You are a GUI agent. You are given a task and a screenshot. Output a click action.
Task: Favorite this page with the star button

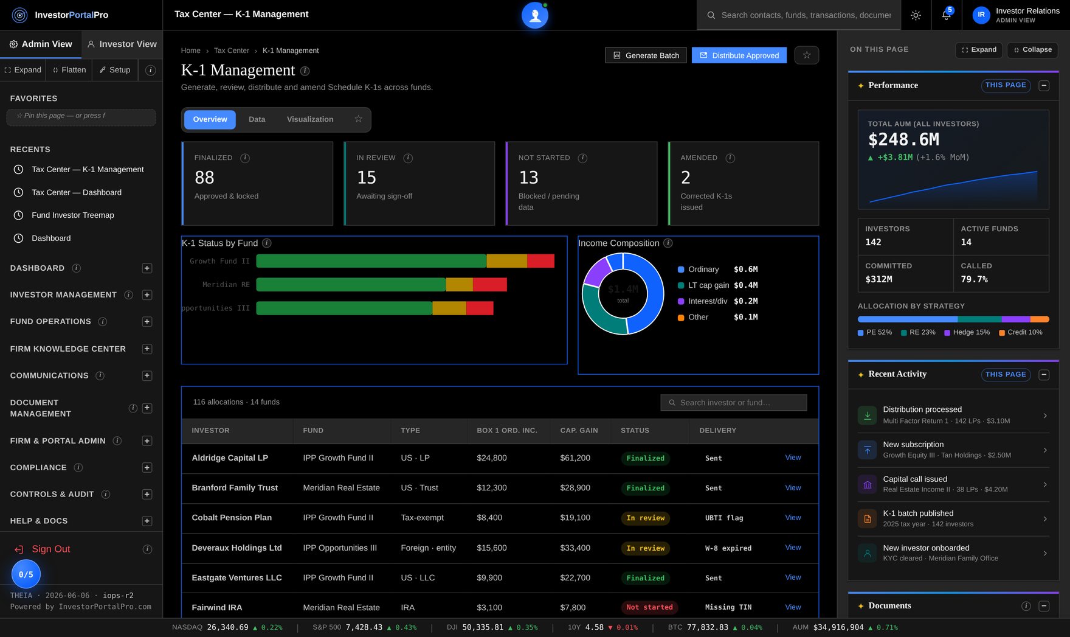click(x=807, y=55)
